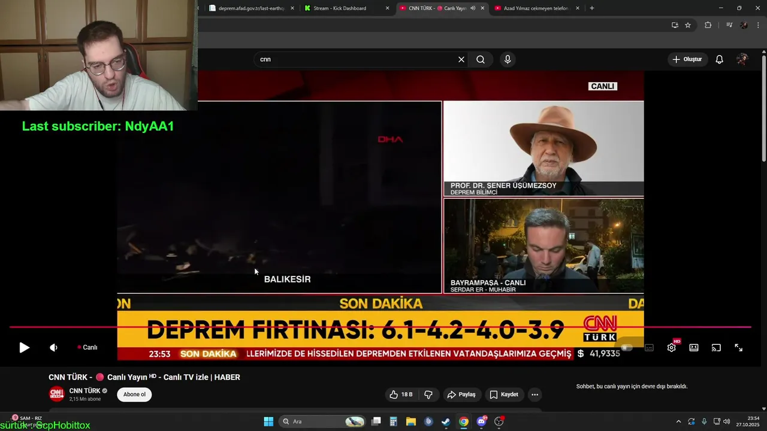Open video player settings gear
The height and width of the screenshot is (431, 767).
pyautogui.click(x=672, y=347)
